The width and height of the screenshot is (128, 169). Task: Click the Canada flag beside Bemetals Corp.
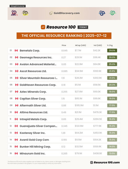pyautogui.click(x=16, y=50)
